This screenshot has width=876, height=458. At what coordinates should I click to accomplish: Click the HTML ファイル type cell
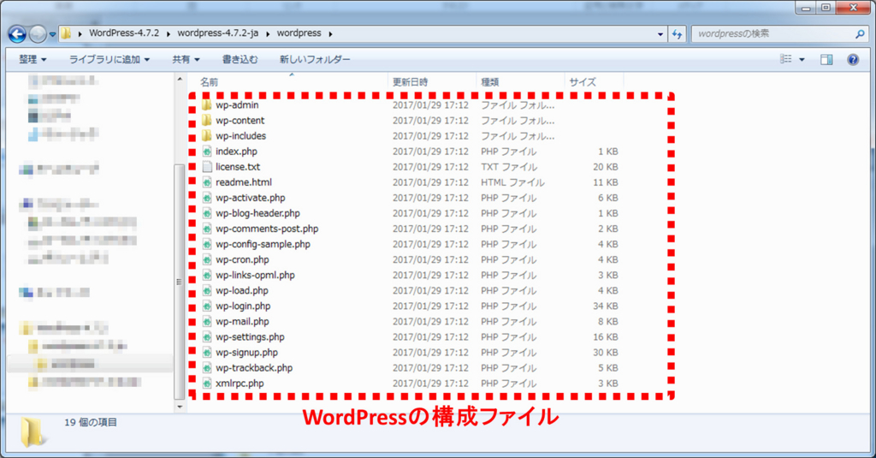(x=512, y=182)
